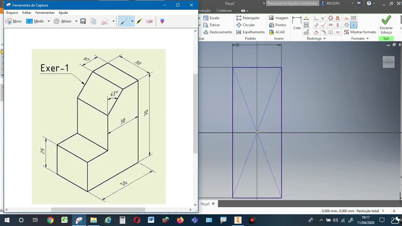Toggle the Snipping Tool pen
This screenshot has height=226, width=402.
coord(124,21)
